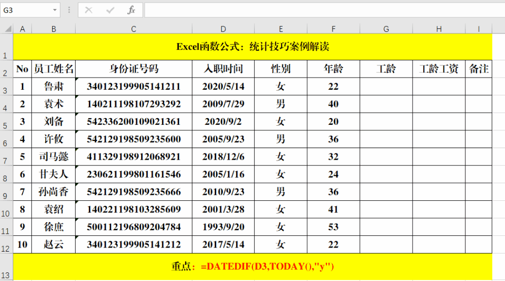The height and width of the screenshot is (281, 505).
Task: Select column A header
Action: [x=22, y=29]
